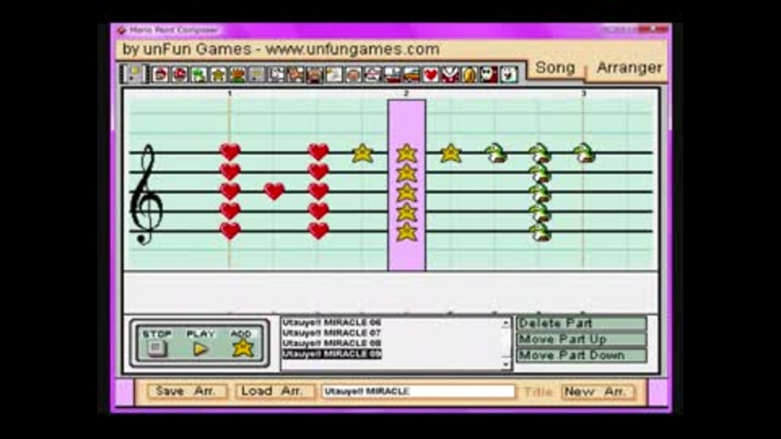The width and height of the screenshot is (781, 439).
Task: Select the Swan instrument icon
Action: pyautogui.click(x=334, y=75)
